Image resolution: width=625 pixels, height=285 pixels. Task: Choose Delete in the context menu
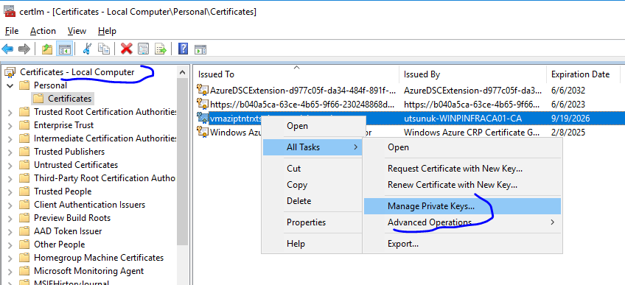click(x=312, y=201)
